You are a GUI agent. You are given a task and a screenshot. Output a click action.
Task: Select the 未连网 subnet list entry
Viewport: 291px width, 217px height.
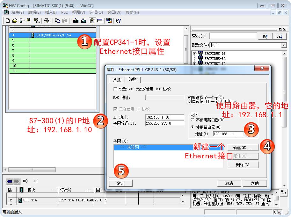tap(169, 148)
